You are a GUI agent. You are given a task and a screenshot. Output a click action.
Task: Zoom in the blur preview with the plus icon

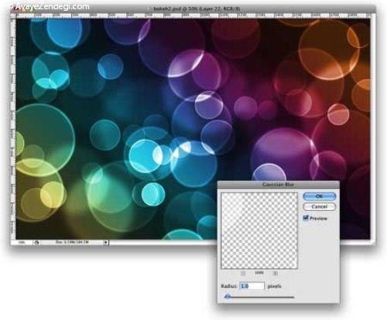[x=276, y=273]
